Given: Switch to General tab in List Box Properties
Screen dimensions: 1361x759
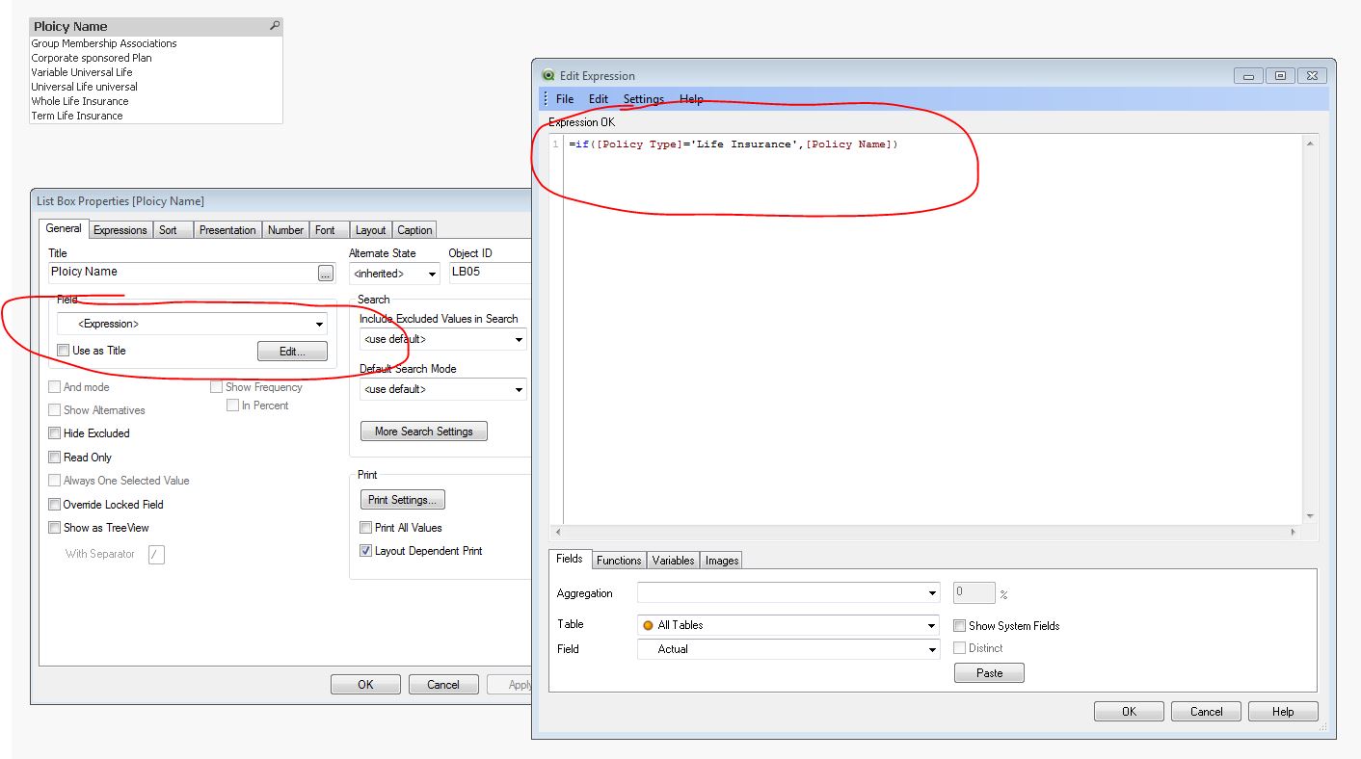Looking at the screenshot, I should [64, 228].
